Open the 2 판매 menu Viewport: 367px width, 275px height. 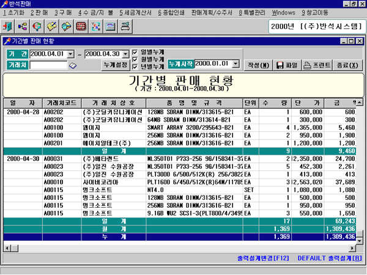[39, 13]
